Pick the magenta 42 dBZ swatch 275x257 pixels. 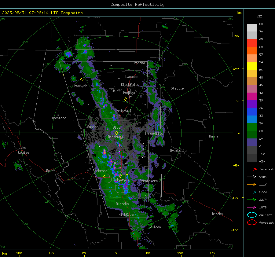point(252,97)
